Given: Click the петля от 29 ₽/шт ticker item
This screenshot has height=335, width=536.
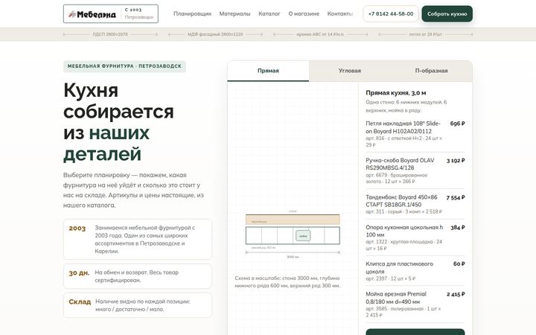Looking at the screenshot, I should (x=425, y=34).
